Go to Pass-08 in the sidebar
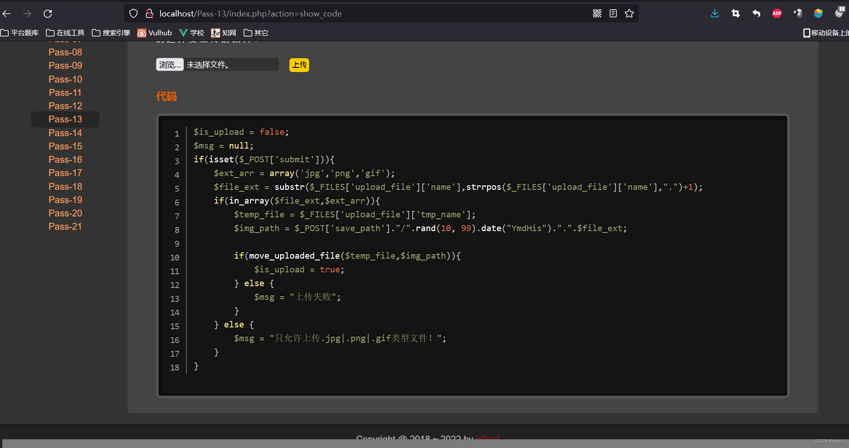 [65, 52]
